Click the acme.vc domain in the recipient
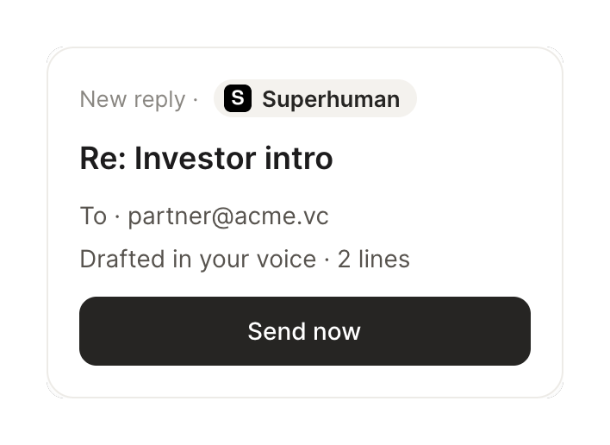The width and height of the screenshot is (610, 445). 281,216
